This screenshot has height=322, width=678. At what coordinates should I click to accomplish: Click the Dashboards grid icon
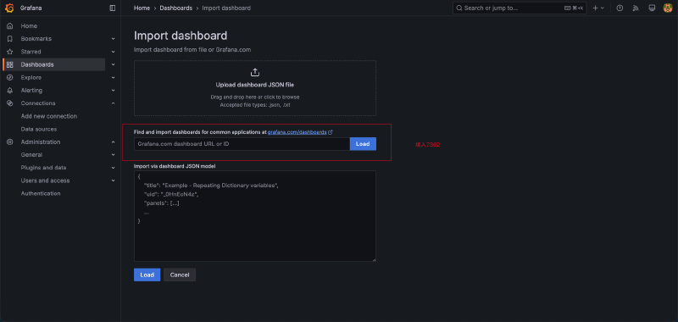9,65
